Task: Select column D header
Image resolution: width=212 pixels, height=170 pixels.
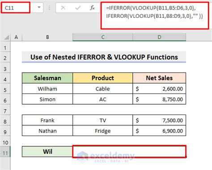Action: coord(159,37)
